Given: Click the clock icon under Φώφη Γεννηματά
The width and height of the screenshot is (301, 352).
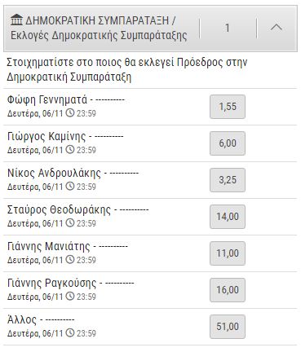Looking at the screenshot, I should [70, 112].
